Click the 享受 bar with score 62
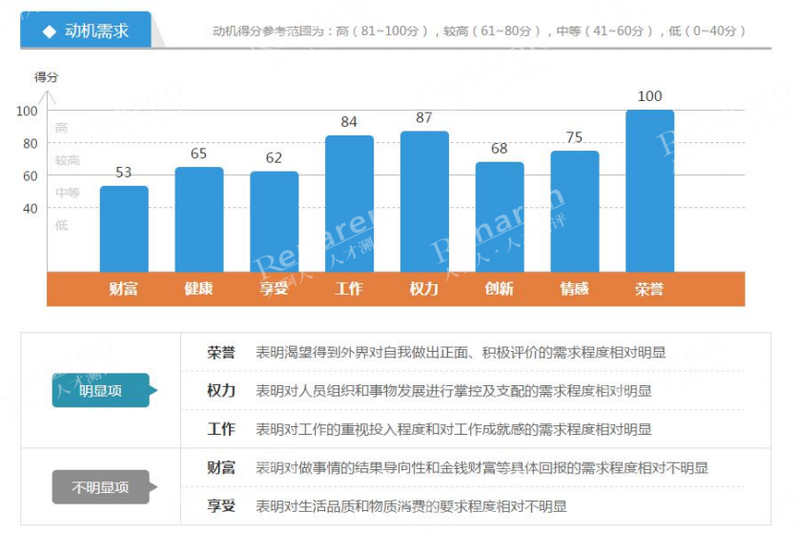This screenshot has height=533, width=799. click(275, 221)
